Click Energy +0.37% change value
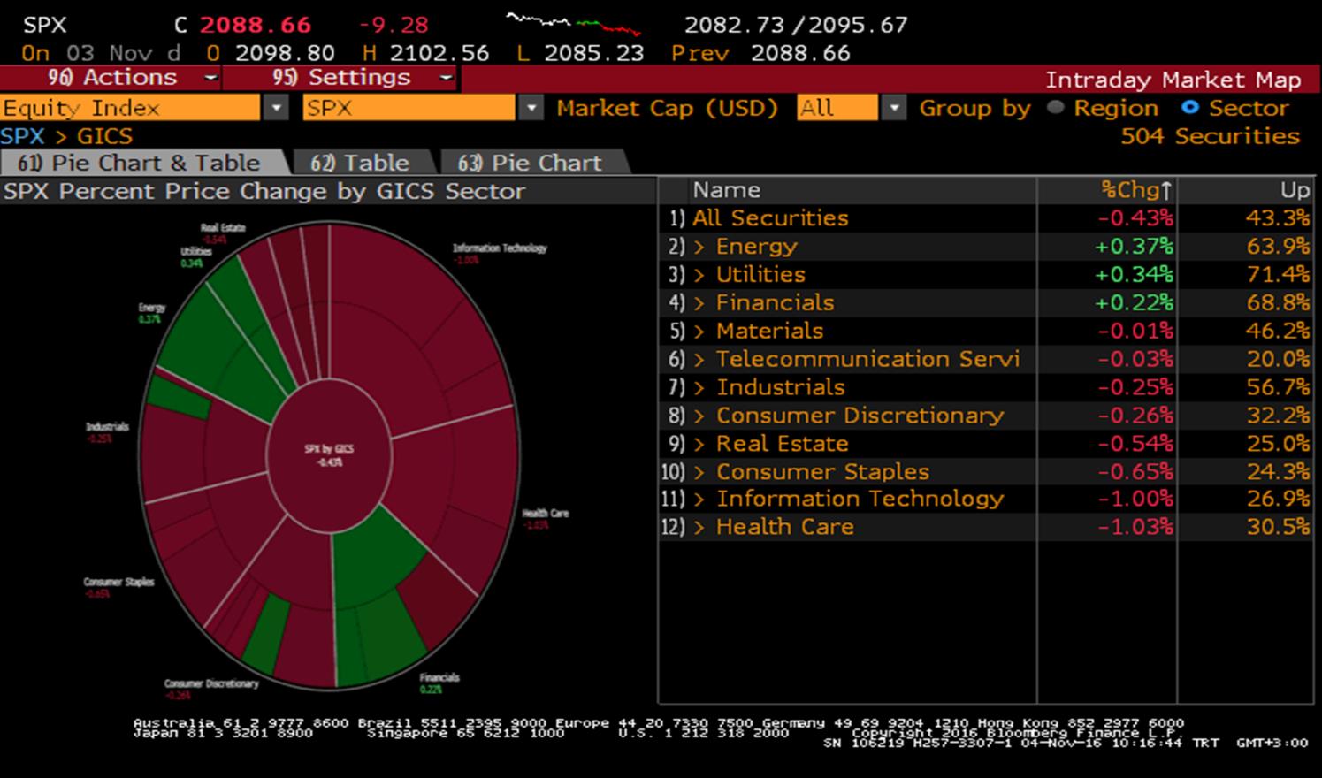This screenshot has width=1322, height=778. (1134, 247)
